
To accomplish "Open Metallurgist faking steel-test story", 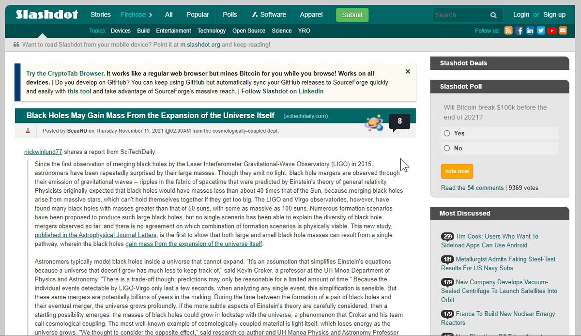I will pyautogui.click(x=498, y=263).
